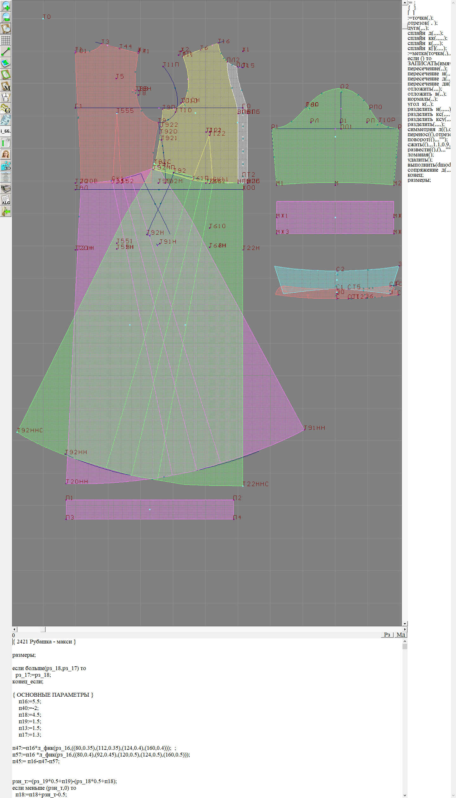The height and width of the screenshot is (798, 456).
Task: Click the 'ломаная();' command in list
Action: click(420, 155)
